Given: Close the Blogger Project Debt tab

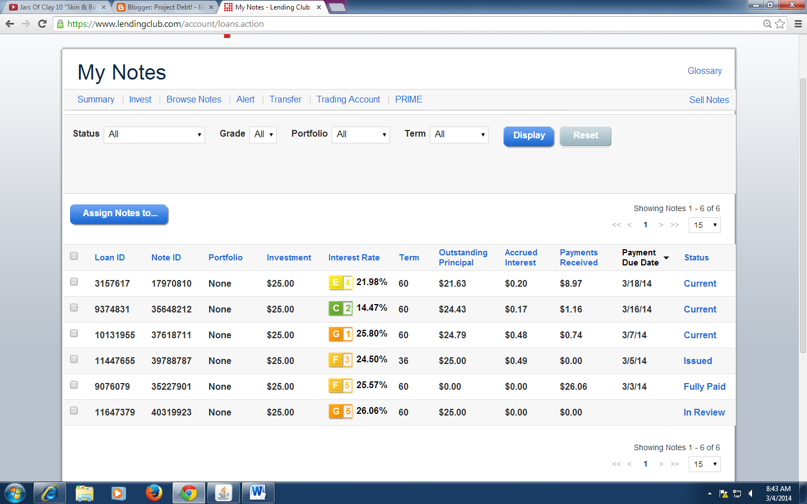Looking at the screenshot, I should pos(211,7).
